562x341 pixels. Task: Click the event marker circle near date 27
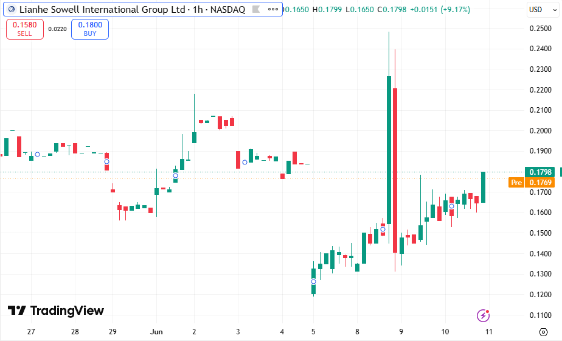(37, 154)
